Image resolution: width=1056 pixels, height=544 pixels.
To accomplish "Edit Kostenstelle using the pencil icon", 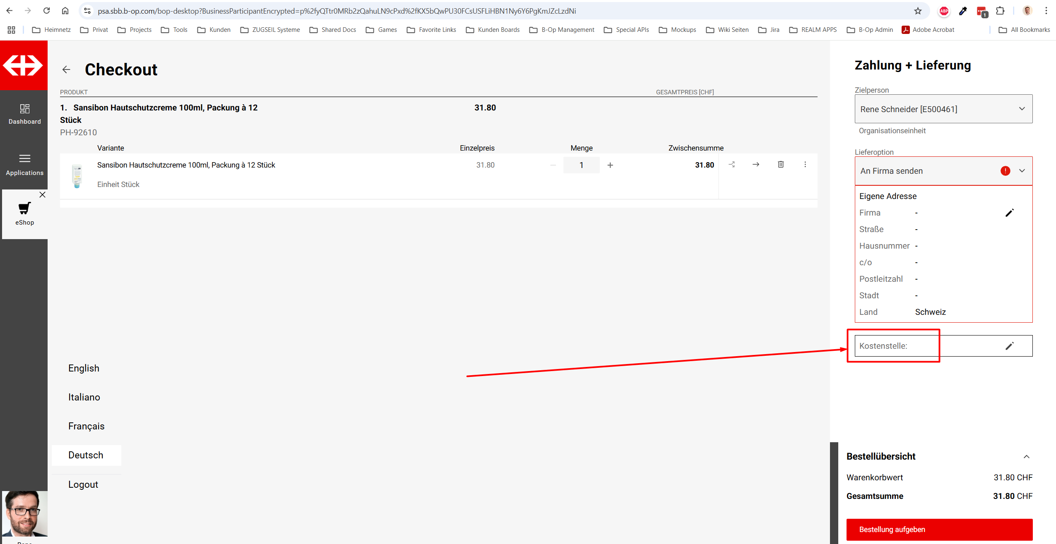I will [x=1009, y=346].
